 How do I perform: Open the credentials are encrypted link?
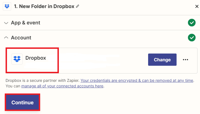coord(137,80)
